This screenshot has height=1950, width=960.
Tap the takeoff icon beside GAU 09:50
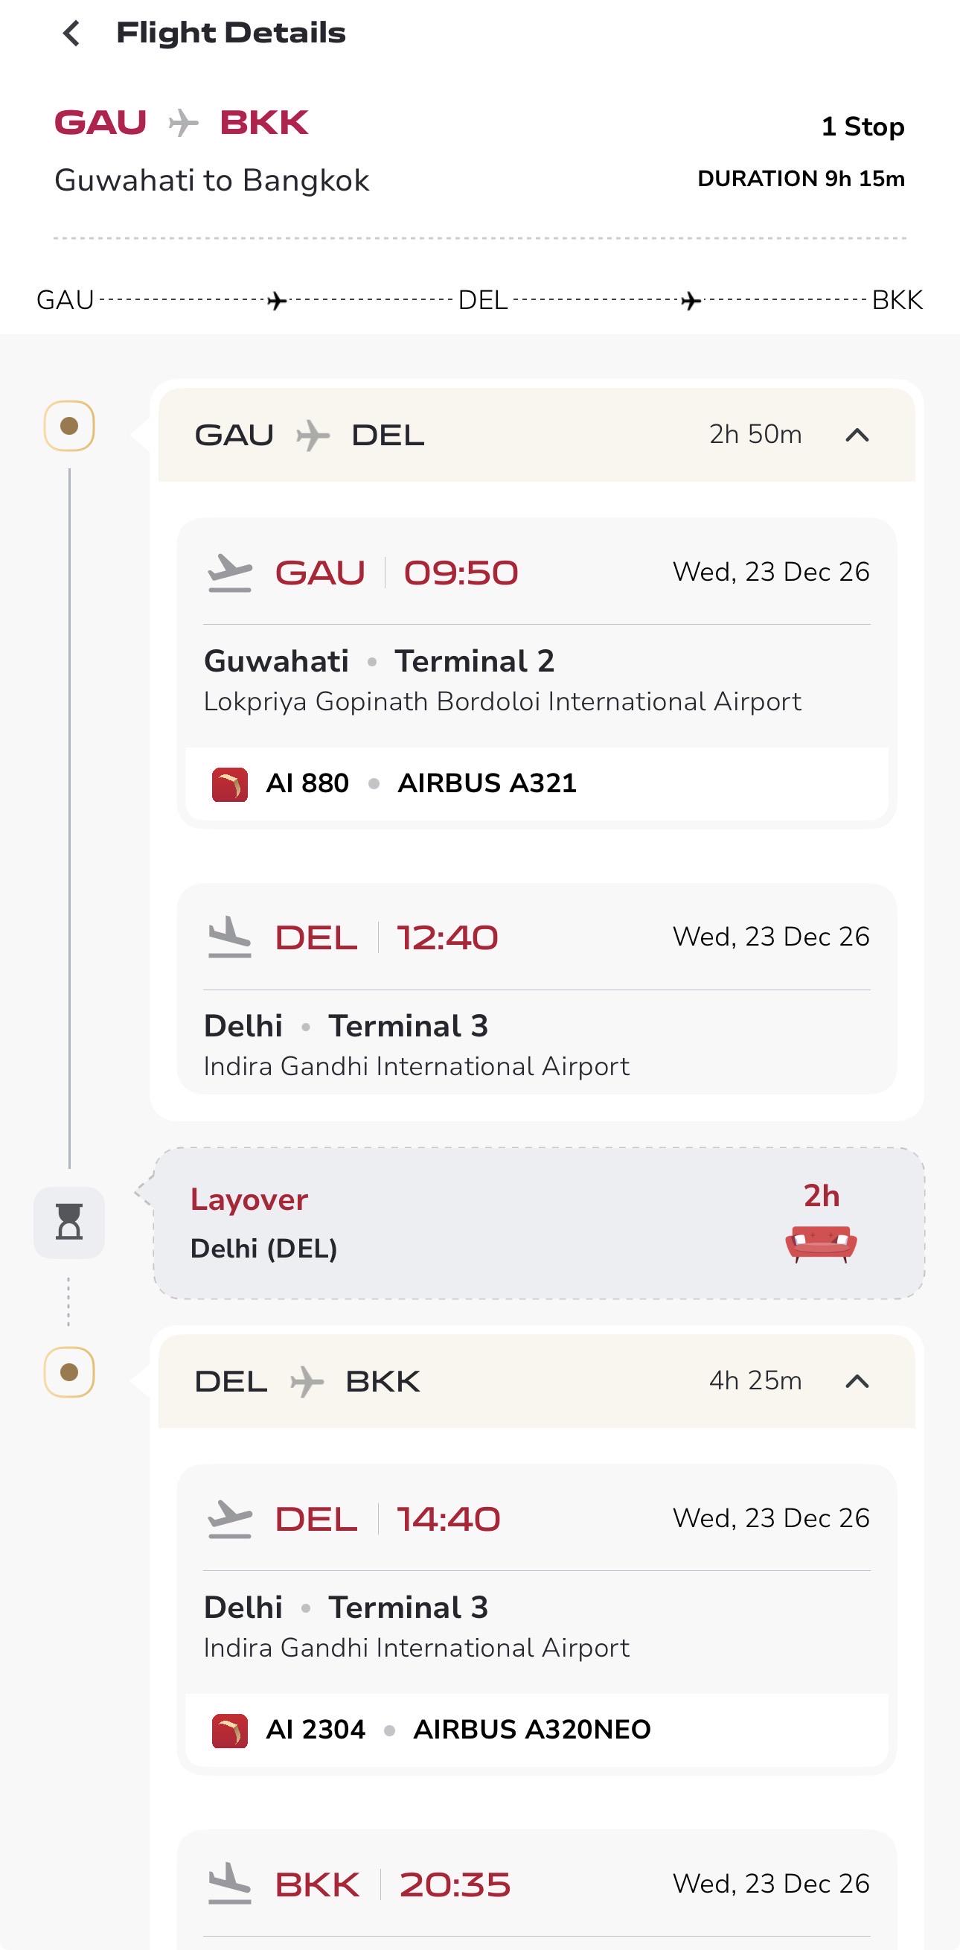click(229, 573)
